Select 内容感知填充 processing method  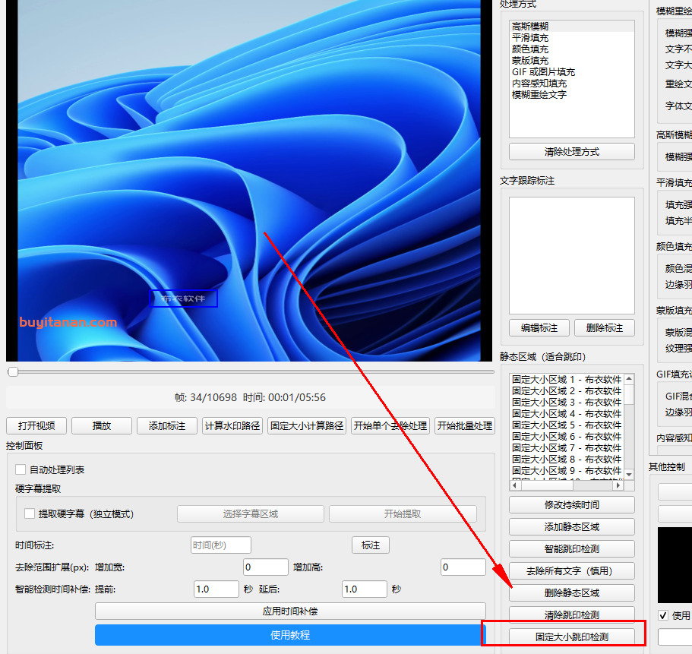(539, 84)
